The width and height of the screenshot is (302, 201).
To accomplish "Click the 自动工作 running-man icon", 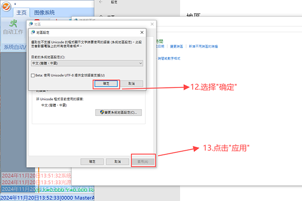I will tap(14, 24).
